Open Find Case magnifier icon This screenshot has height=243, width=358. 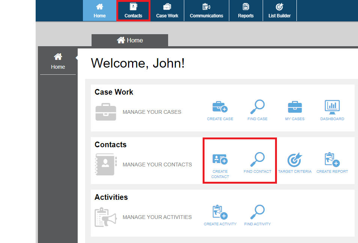257,107
